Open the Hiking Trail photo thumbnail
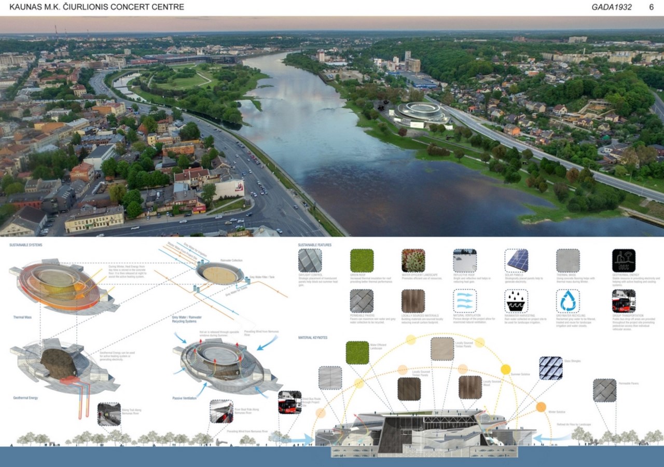Viewport: 664px width, 467px height. point(109,414)
